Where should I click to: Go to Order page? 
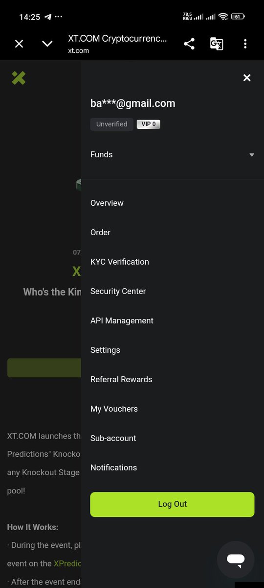100,232
